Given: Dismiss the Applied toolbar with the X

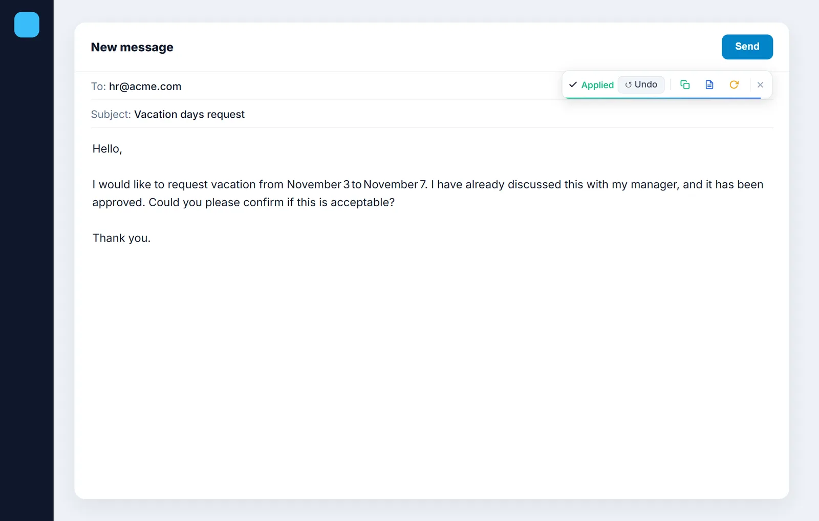Looking at the screenshot, I should pos(760,85).
